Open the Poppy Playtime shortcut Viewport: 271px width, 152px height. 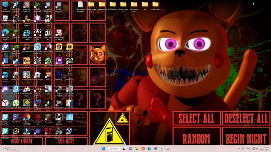click(37, 103)
